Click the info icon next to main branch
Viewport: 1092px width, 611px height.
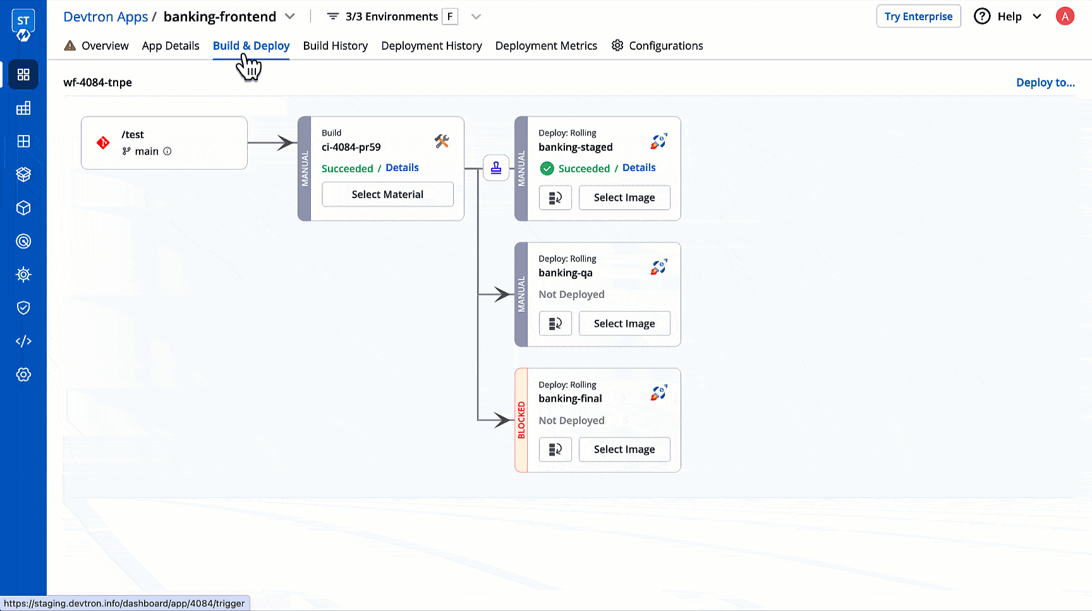tap(167, 151)
